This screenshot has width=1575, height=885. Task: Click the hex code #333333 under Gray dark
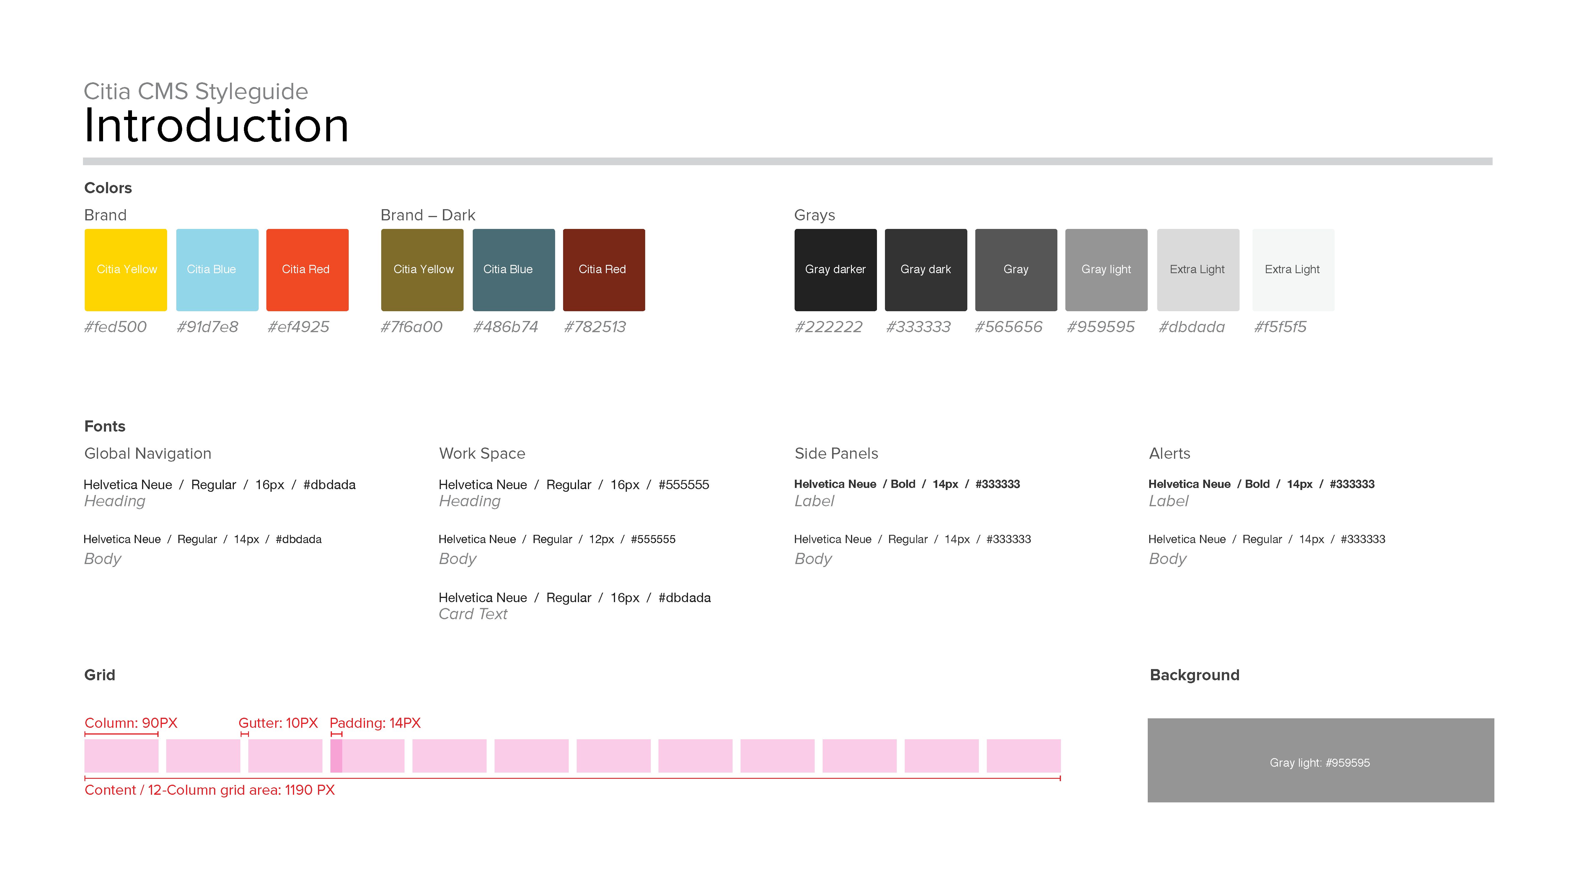(918, 327)
